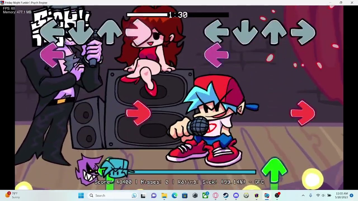
Task: Open the Windows Start menu
Action: pyautogui.click(x=81, y=195)
